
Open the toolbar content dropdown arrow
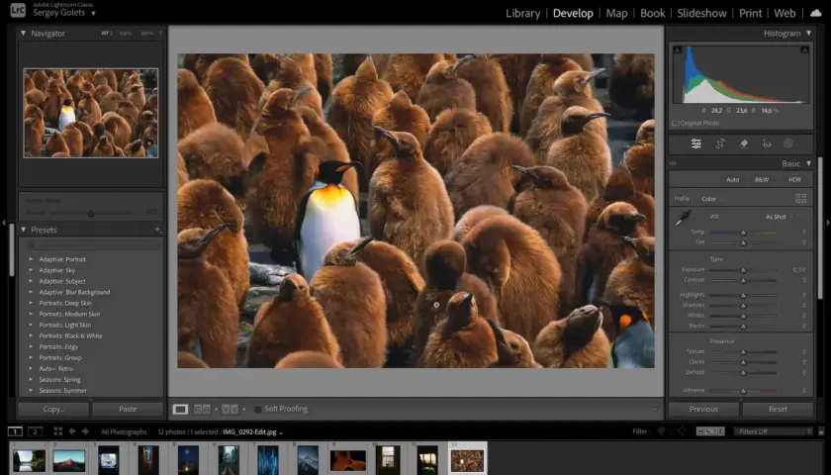click(655, 410)
